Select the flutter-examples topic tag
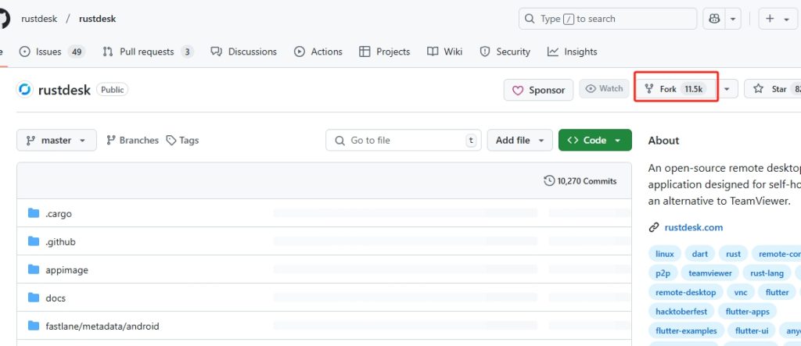Viewport: 801px width, 346px height. 686,330
